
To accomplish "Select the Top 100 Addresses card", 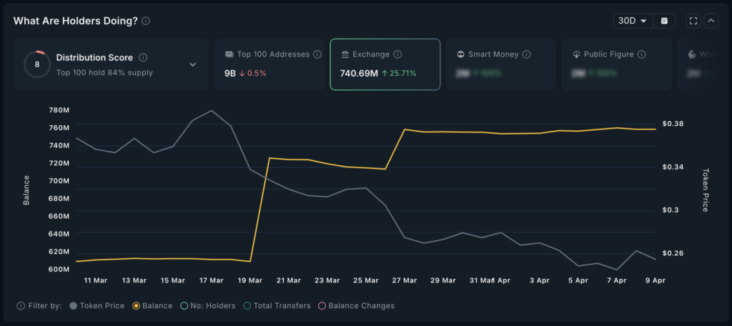I will tap(269, 64).
